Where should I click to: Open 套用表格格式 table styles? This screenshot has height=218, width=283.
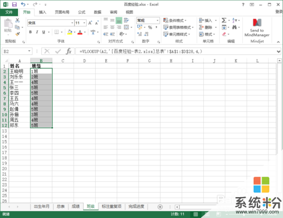[178, 28]
